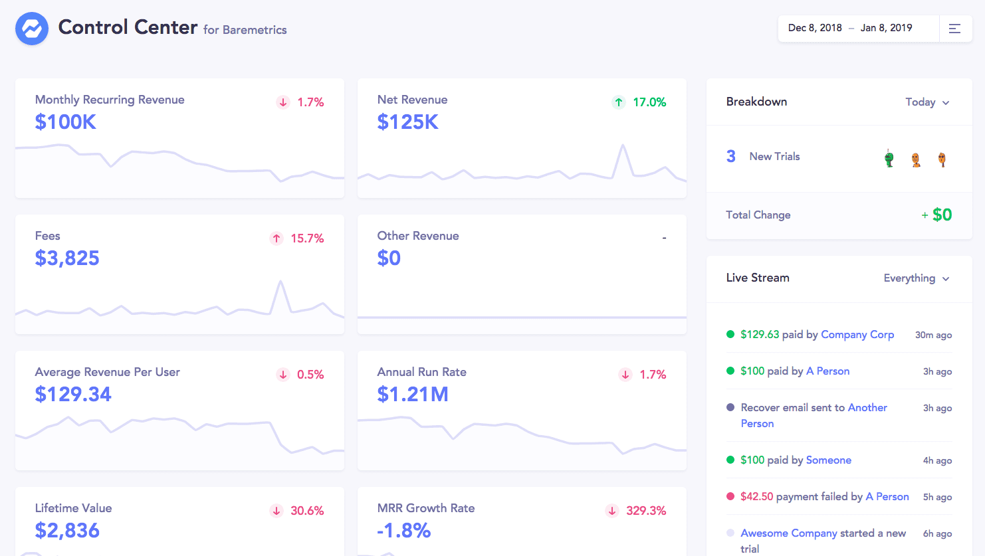The image size is (985, 556).
Task: Open the Awesome Company link
Action: coord(788,533)
